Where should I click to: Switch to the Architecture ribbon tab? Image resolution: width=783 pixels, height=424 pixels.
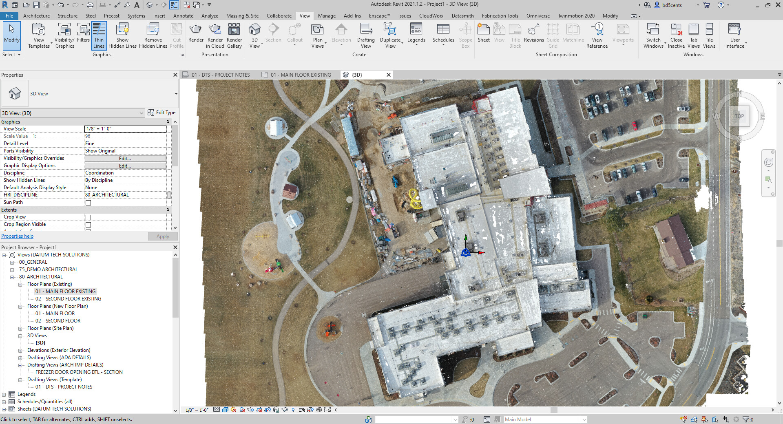click(37, 16)
